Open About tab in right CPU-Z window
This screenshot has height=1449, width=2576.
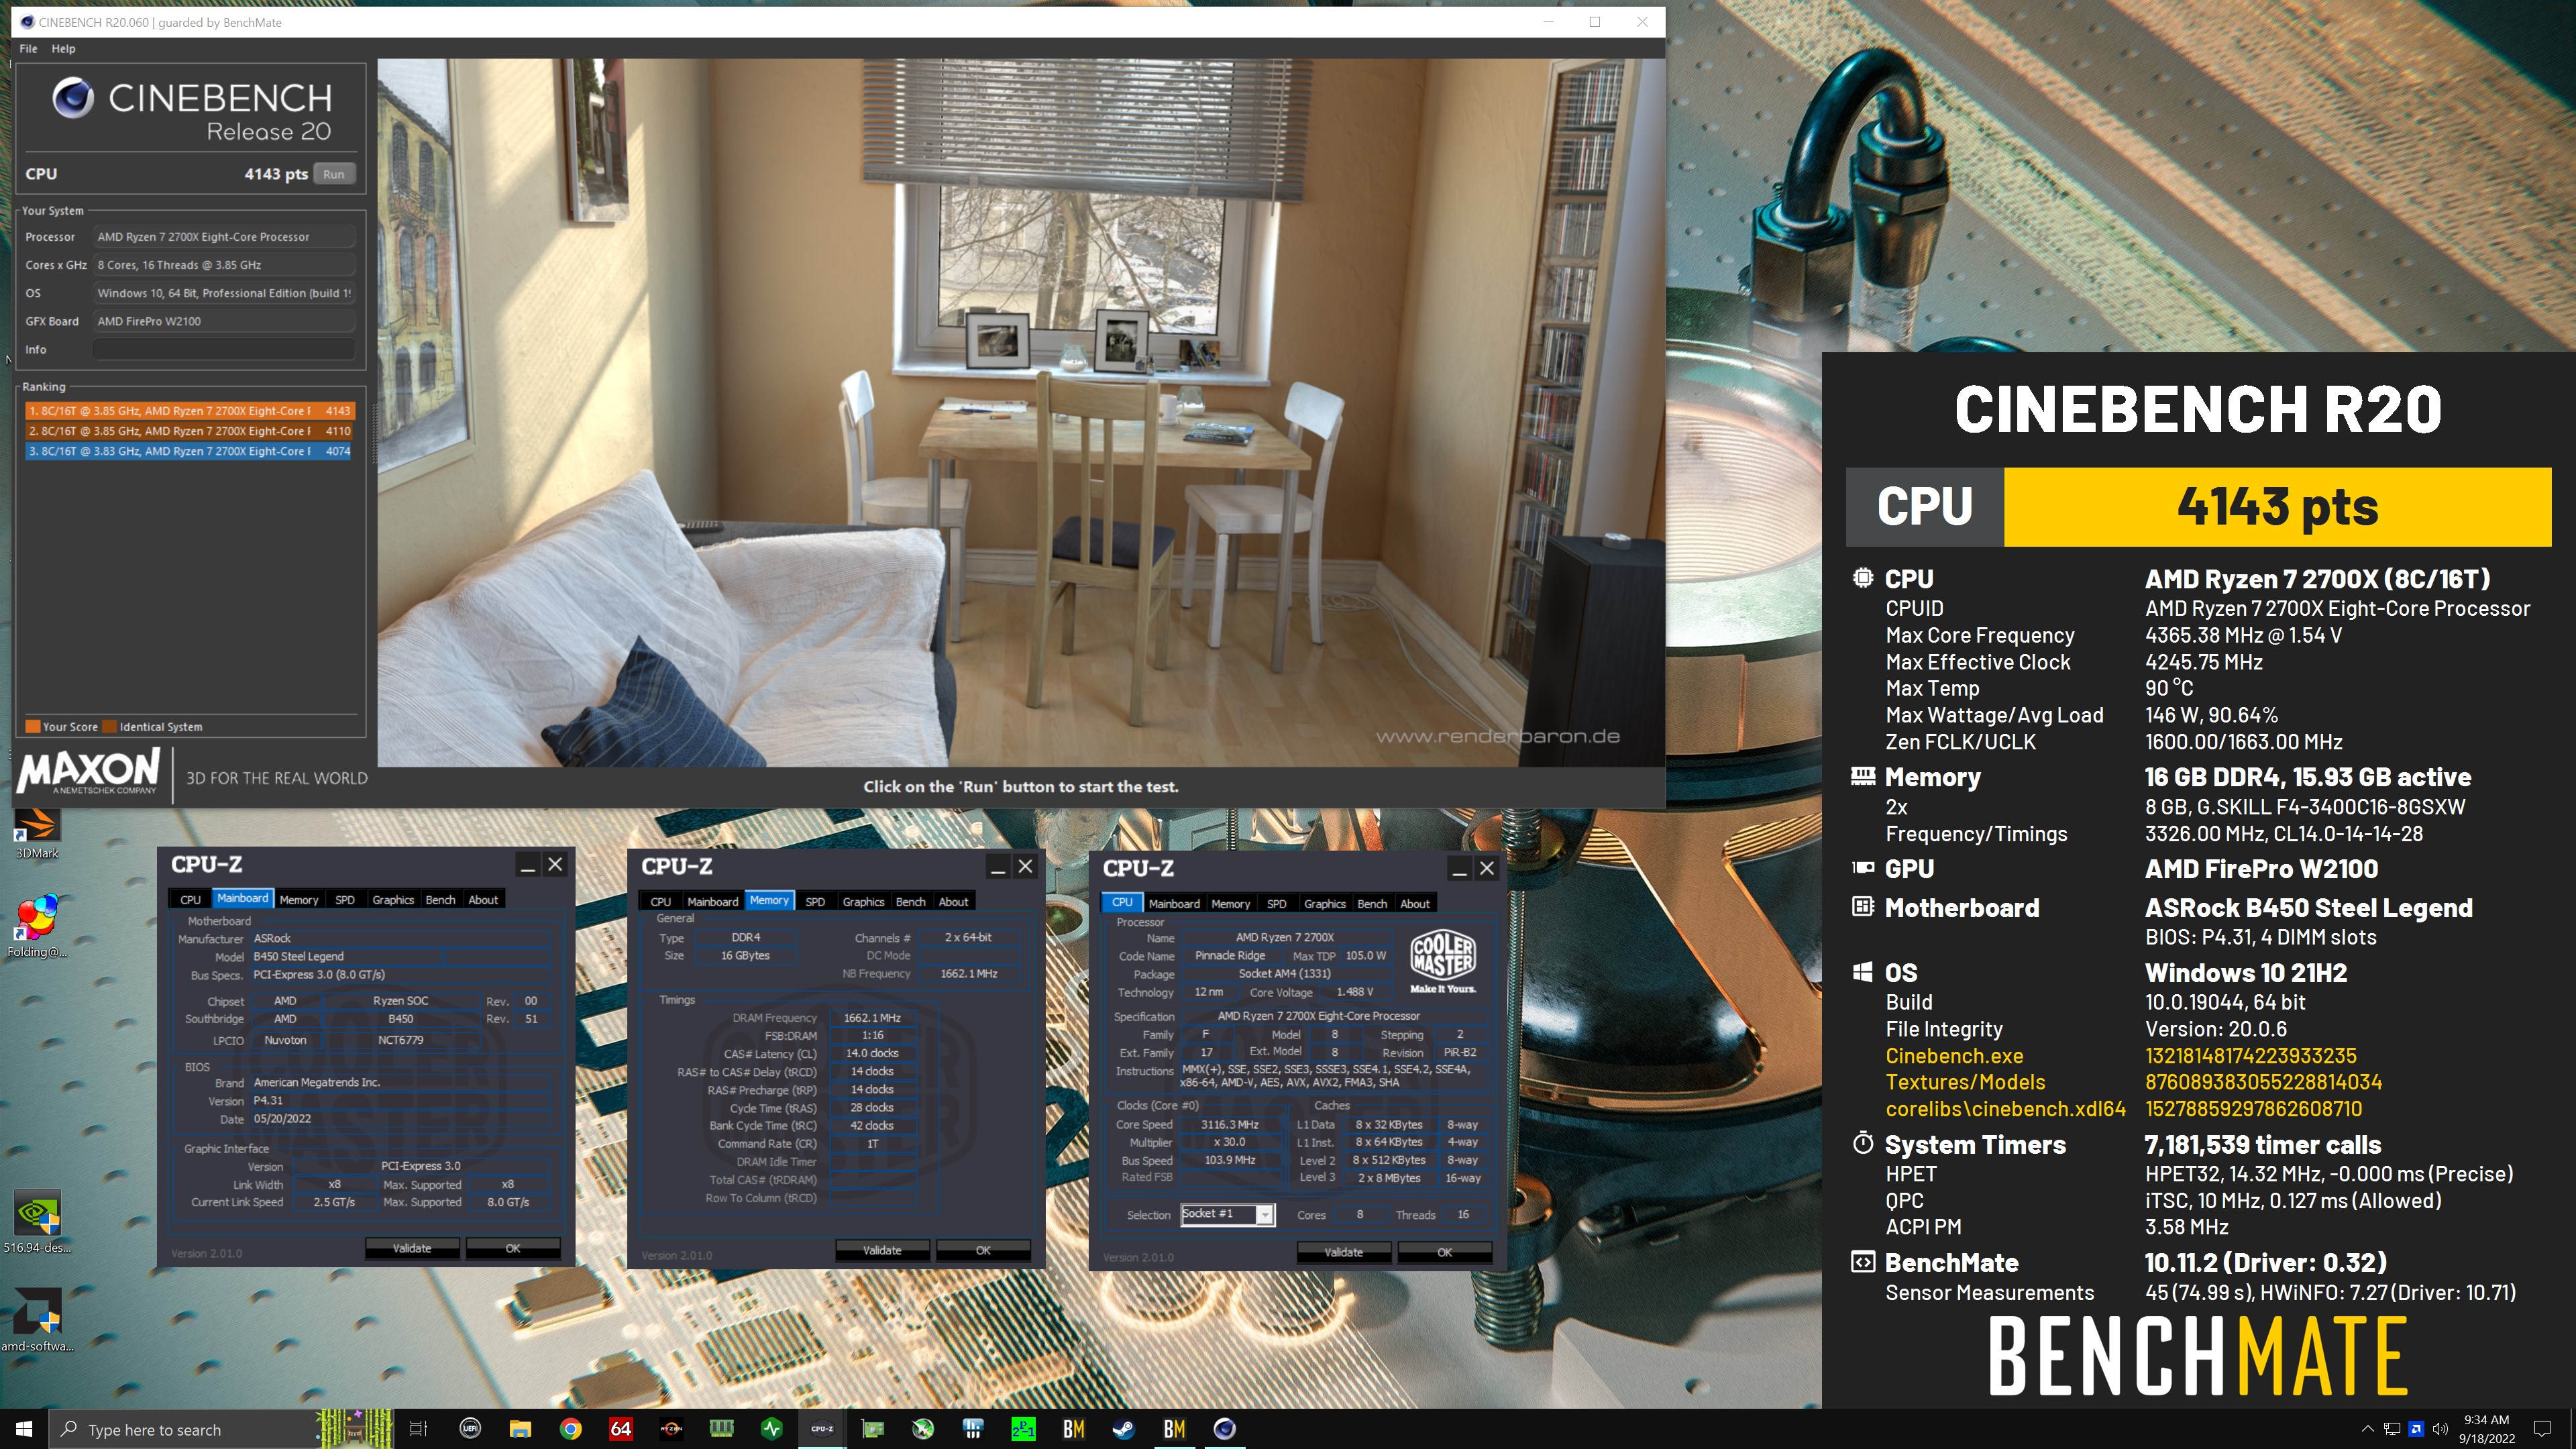tap(1415, 903)
